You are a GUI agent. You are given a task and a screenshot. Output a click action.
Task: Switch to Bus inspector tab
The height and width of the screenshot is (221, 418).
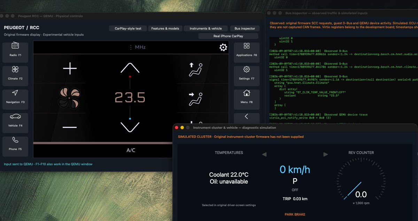[x=245, y=29]
